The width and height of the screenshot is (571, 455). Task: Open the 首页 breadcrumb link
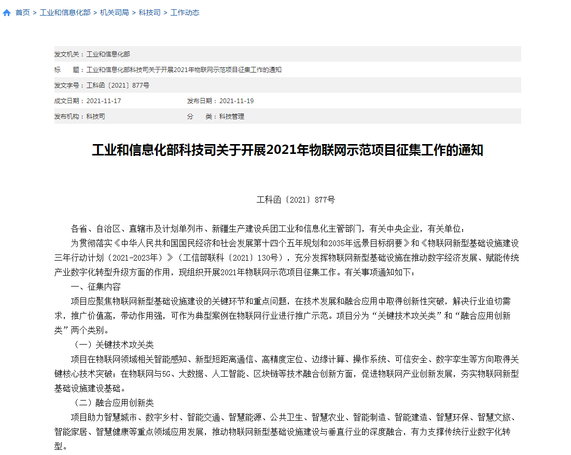click(23, 13)
